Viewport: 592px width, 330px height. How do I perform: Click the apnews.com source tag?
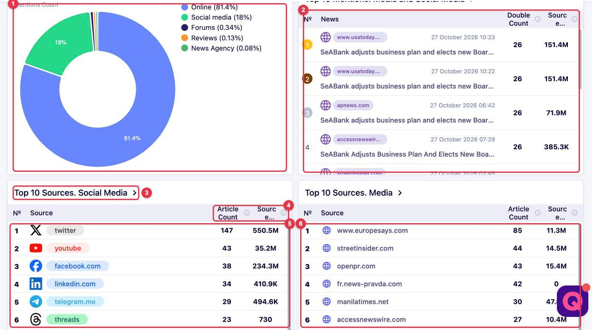pyautogui.click(x=353, y=105)
